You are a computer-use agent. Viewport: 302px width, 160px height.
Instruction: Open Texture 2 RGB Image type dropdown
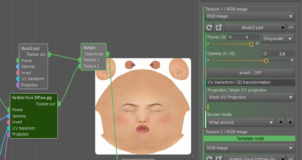point(250,148)
